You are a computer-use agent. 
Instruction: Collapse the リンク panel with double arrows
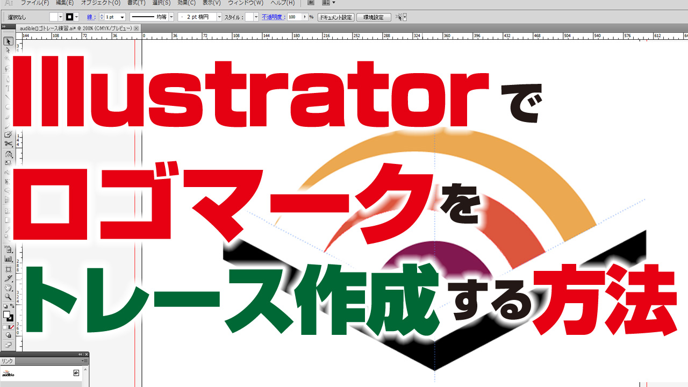[80, 355]
